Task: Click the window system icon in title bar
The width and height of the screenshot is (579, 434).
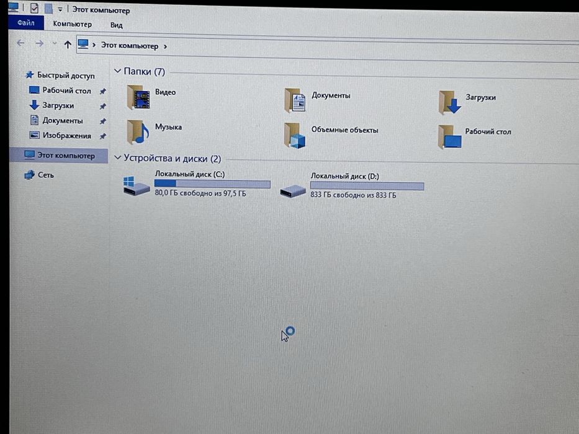Action: click(x=13, y=7)
